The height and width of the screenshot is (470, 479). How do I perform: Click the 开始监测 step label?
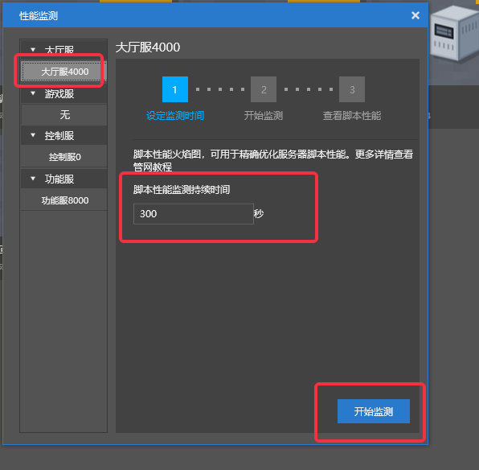264,116
